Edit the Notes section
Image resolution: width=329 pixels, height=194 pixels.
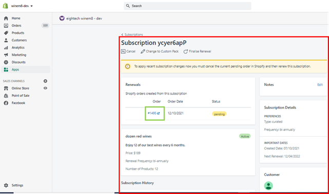(x=320, y=85)
